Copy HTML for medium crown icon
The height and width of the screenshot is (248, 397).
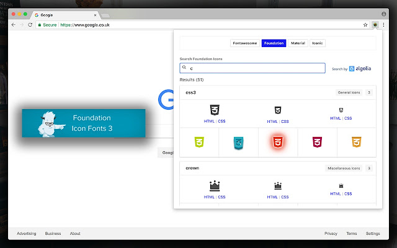tap(272, 197)
